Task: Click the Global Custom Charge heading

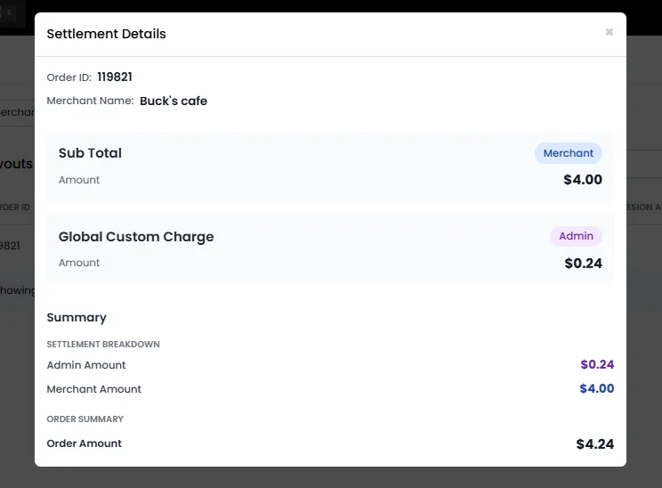Action: point(136,237)
